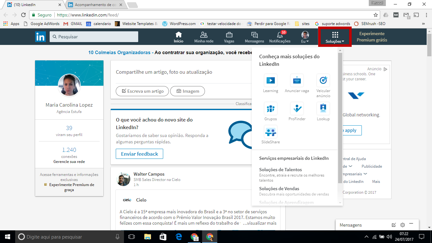
Task: Toggle the Soluções grid menu
Action: [x=335, y=37]
